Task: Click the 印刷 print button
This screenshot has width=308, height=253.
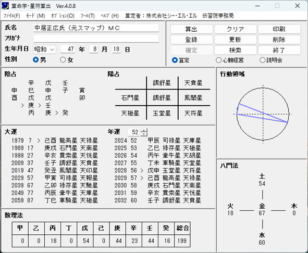Action: (x=279, y=29)
